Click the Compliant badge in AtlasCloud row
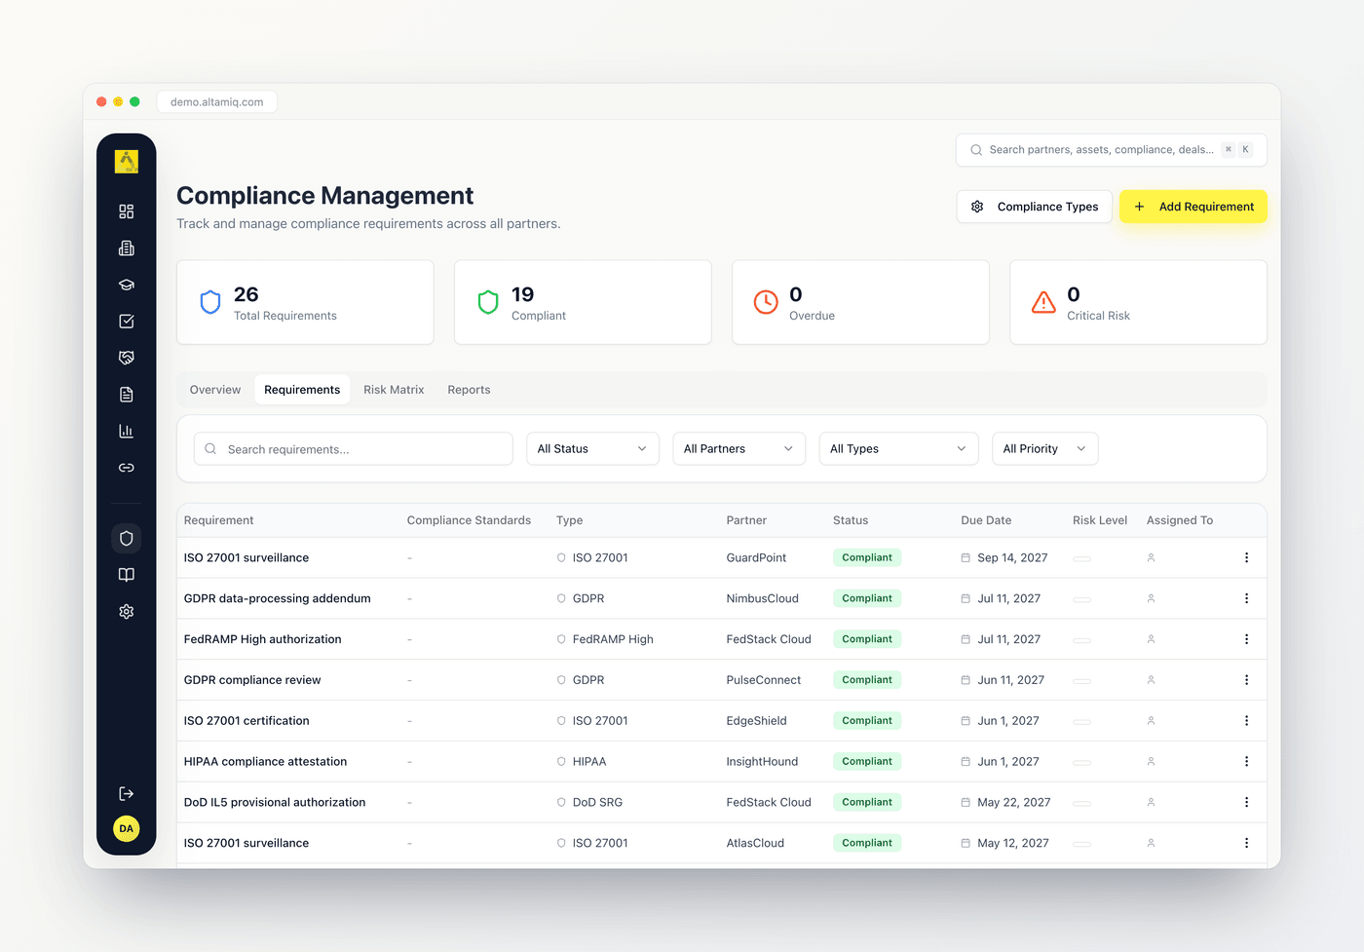 click(x=867, y=843)
